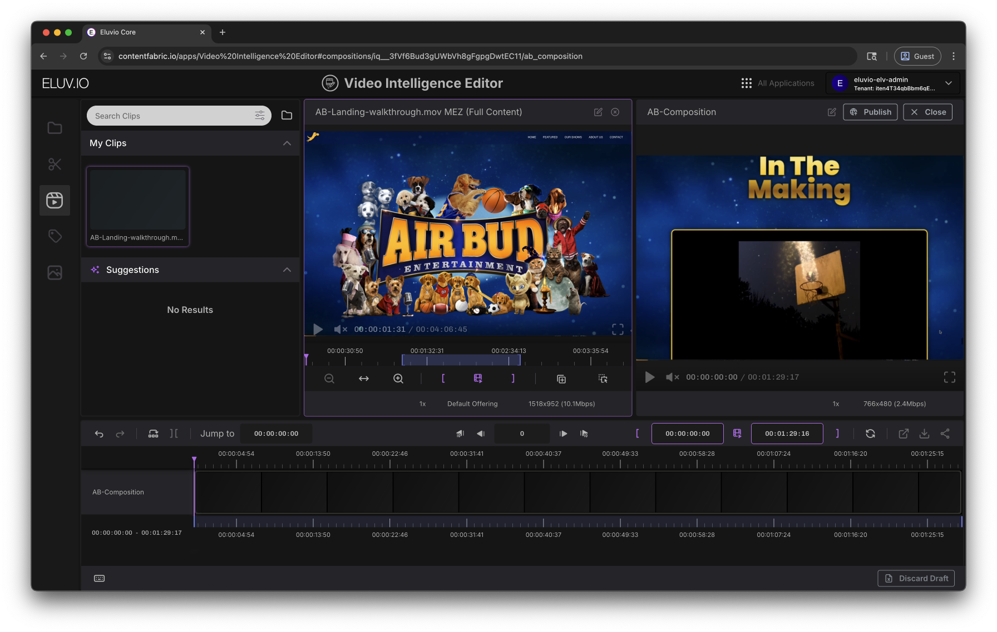Click the add clip to composition icon
The height and width of the screenshot is (632, 997).
(x=561, y=379)
